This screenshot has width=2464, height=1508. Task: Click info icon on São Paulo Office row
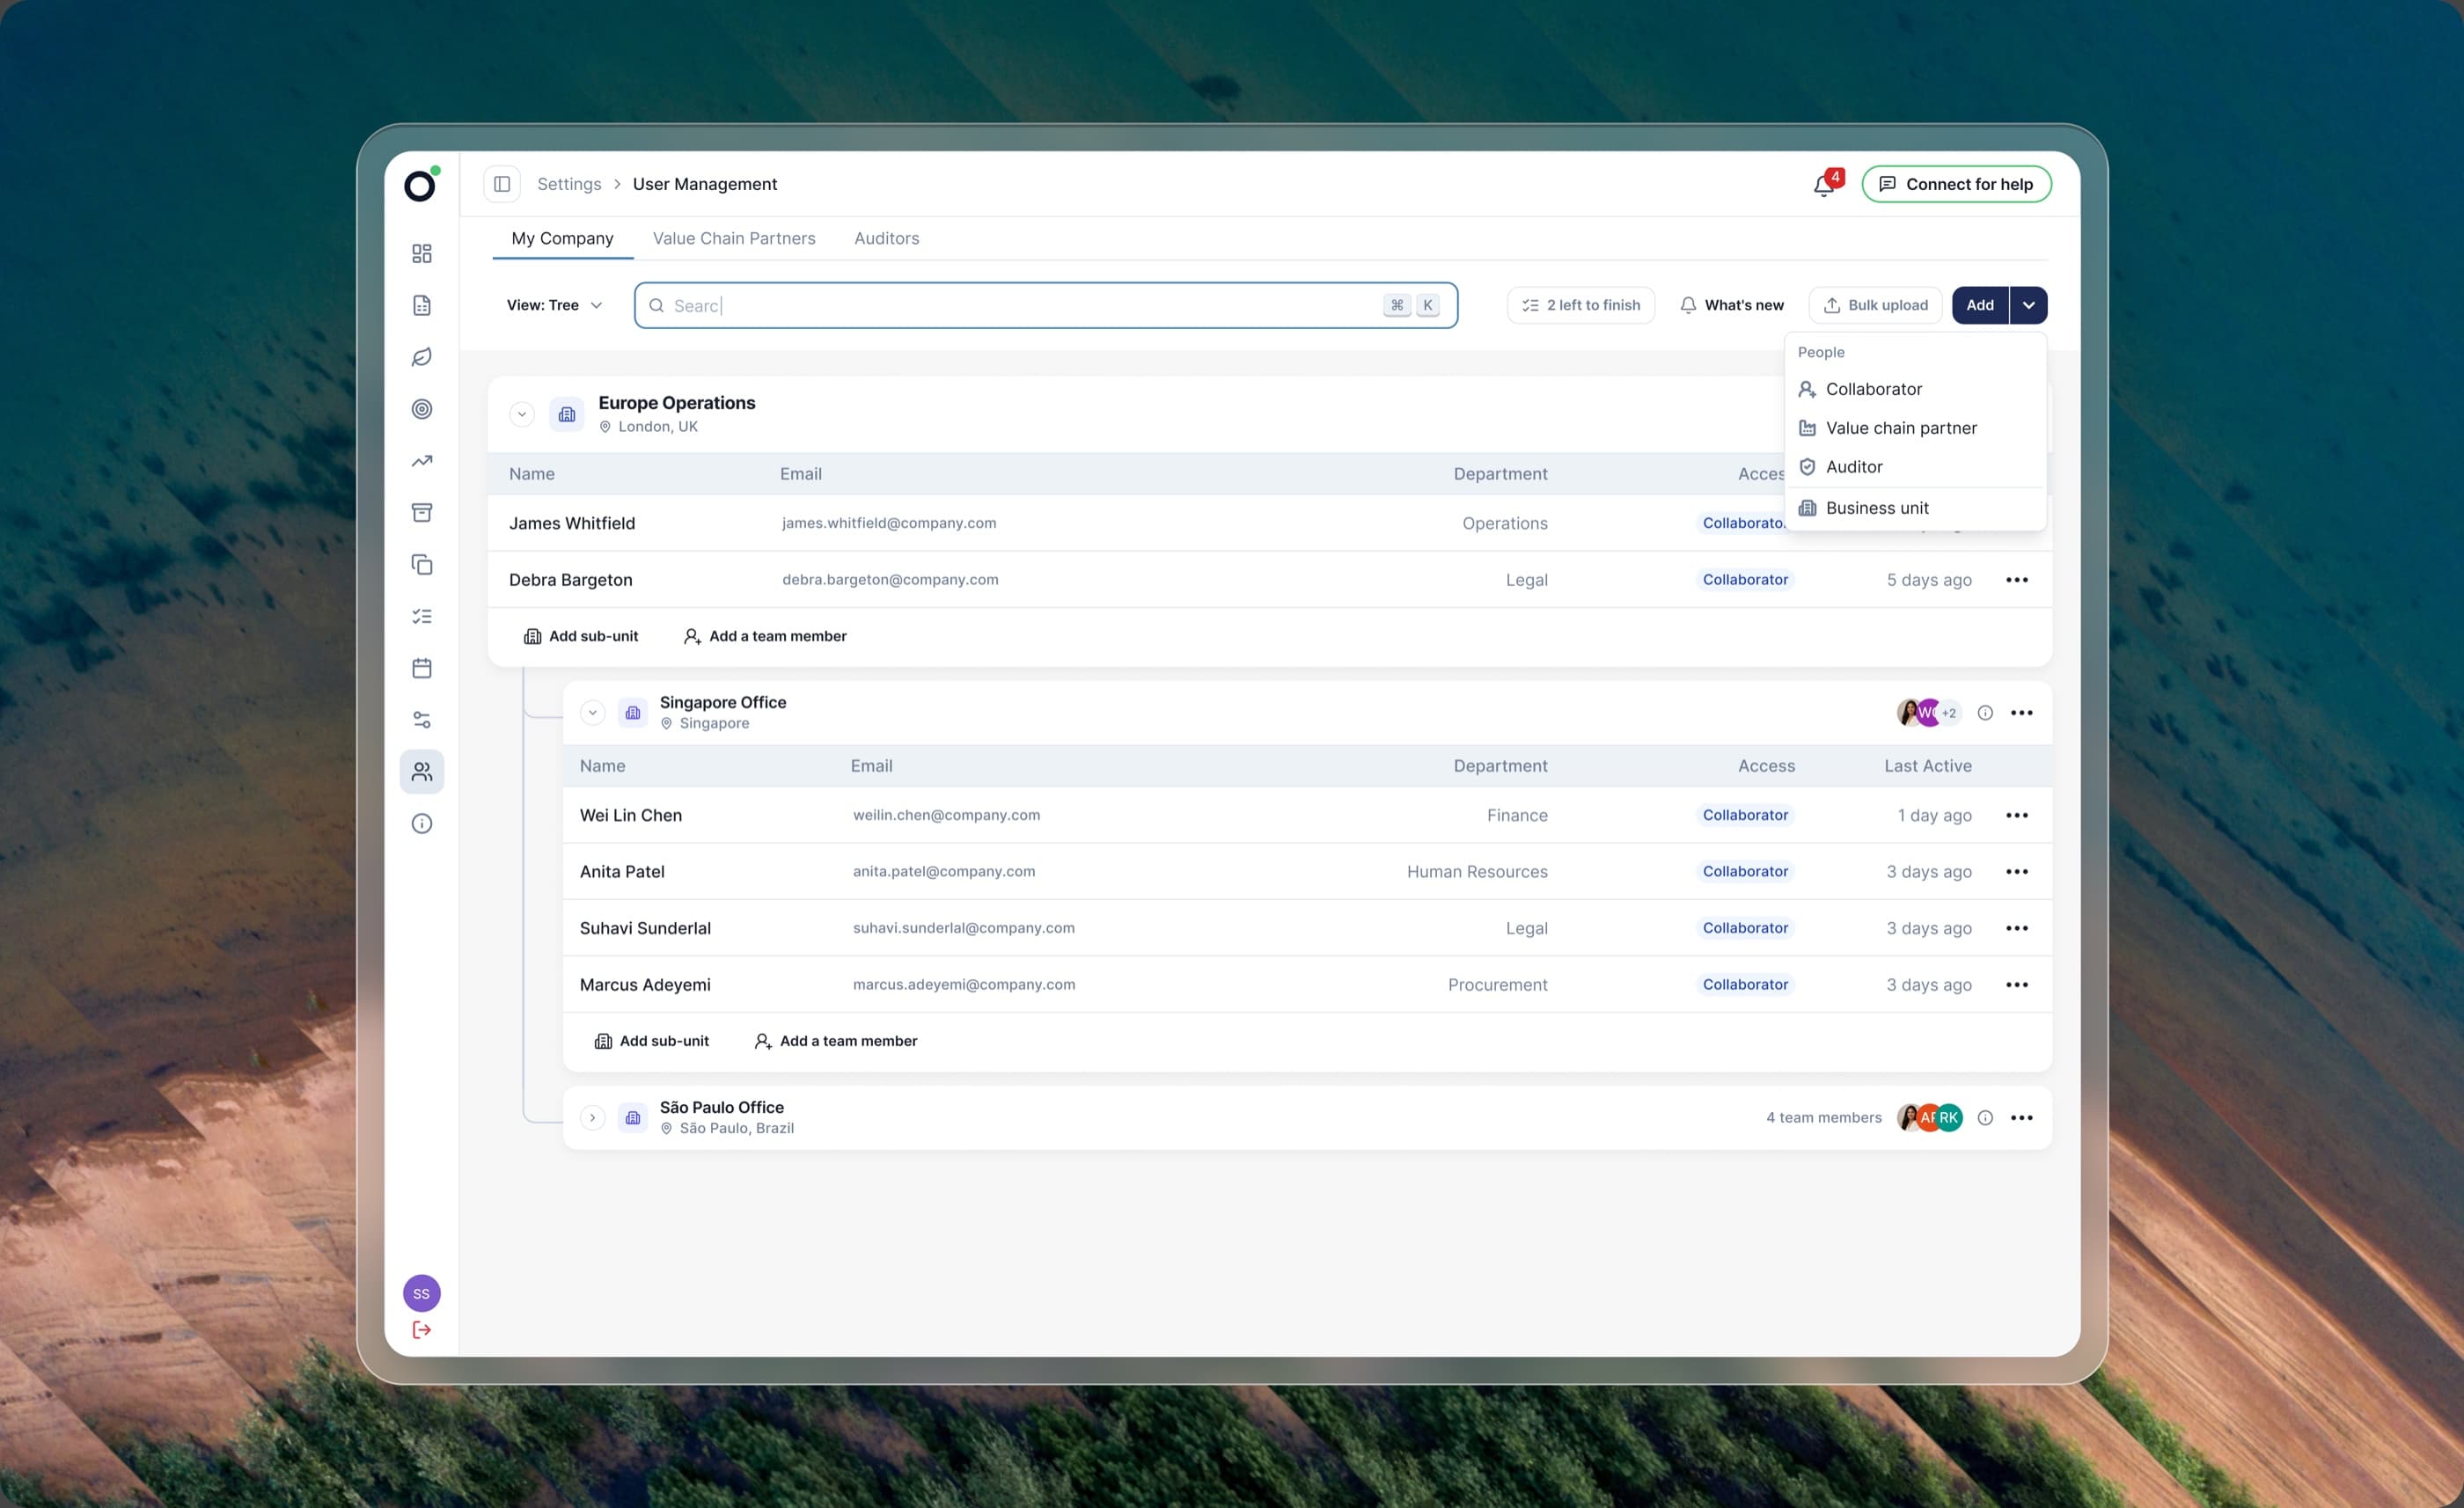coord(1985,1118)
